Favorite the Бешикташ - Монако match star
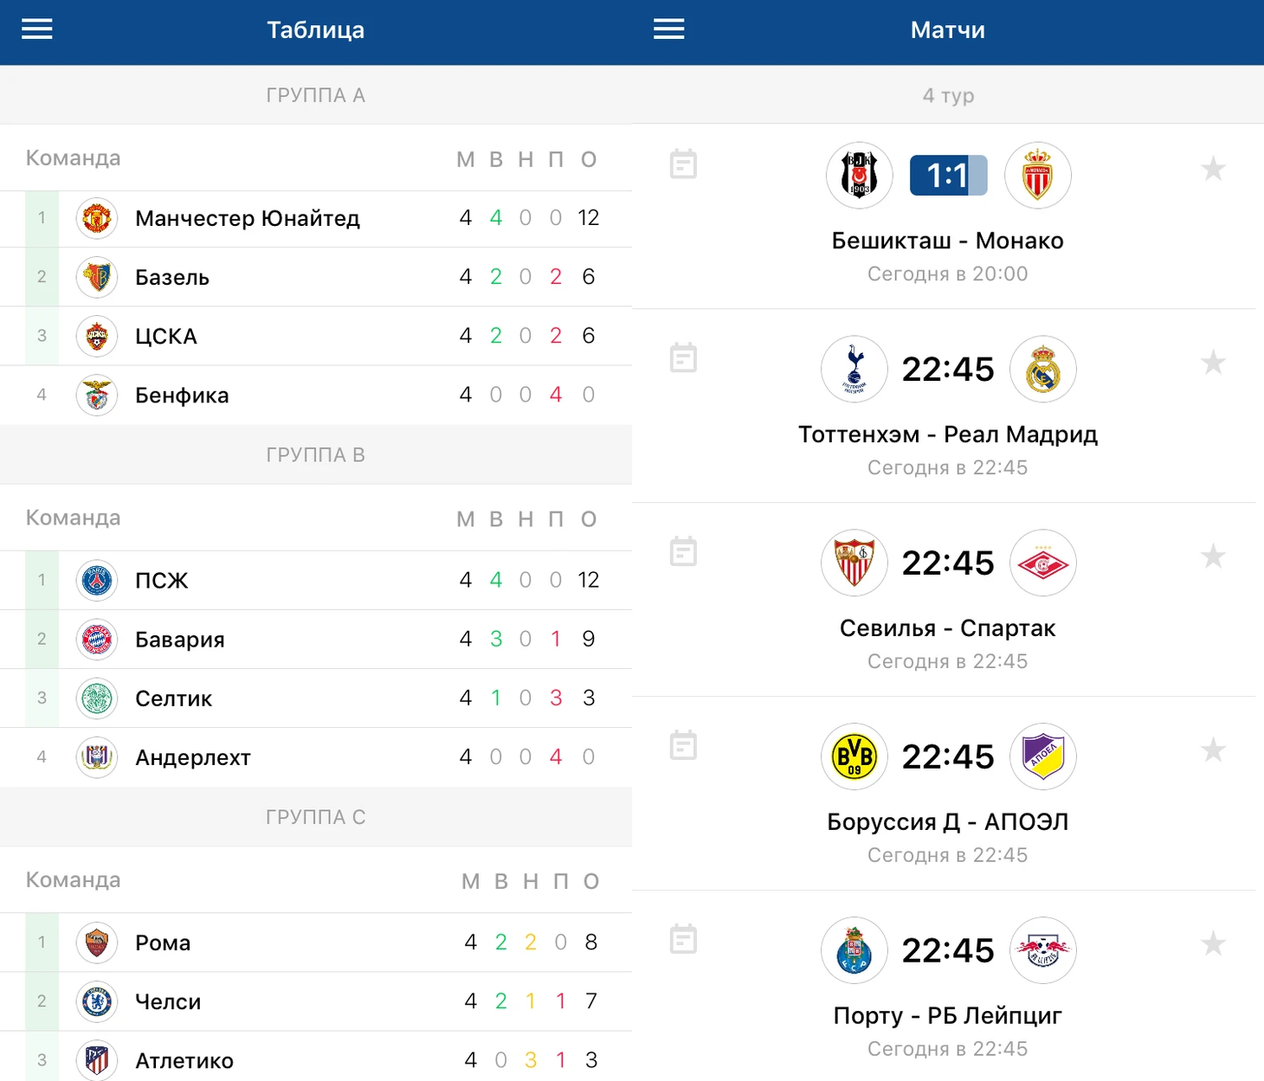Viewport: 1264px width, 1081px height. point(1213,169)
